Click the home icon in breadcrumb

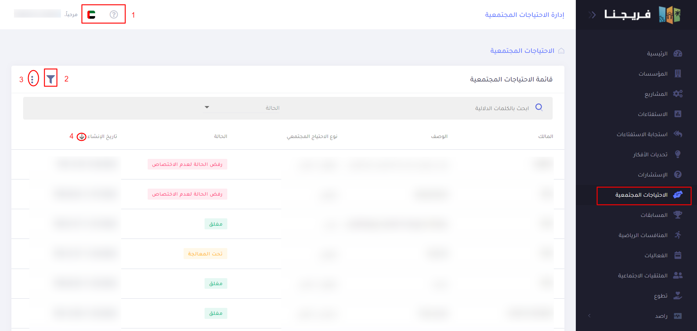[561, 51]
